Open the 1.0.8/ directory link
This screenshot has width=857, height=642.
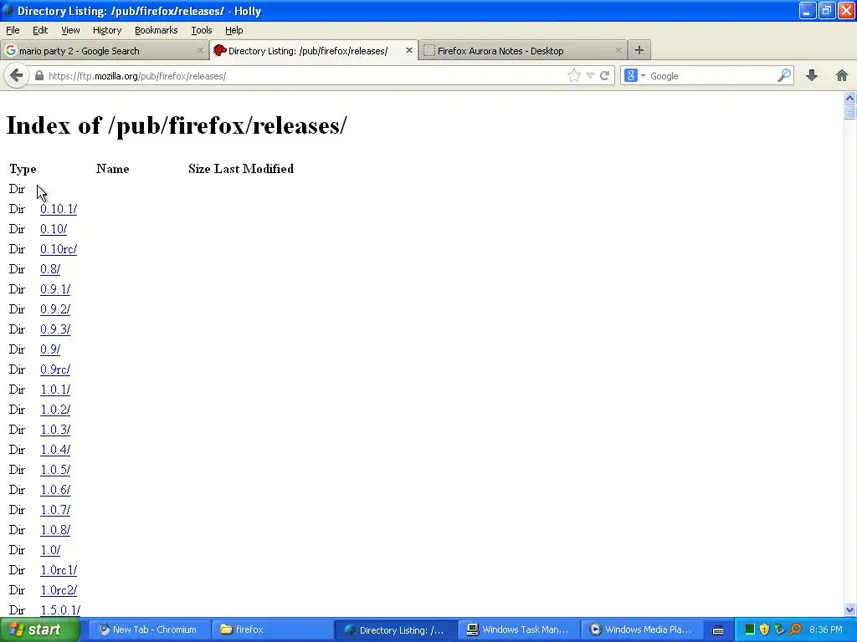55,530
